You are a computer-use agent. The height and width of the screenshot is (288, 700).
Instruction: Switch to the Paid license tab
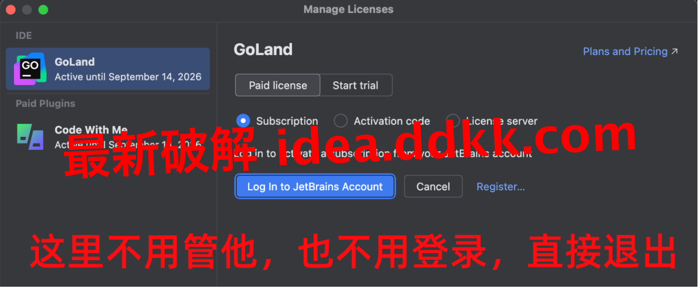pos(278,85)
